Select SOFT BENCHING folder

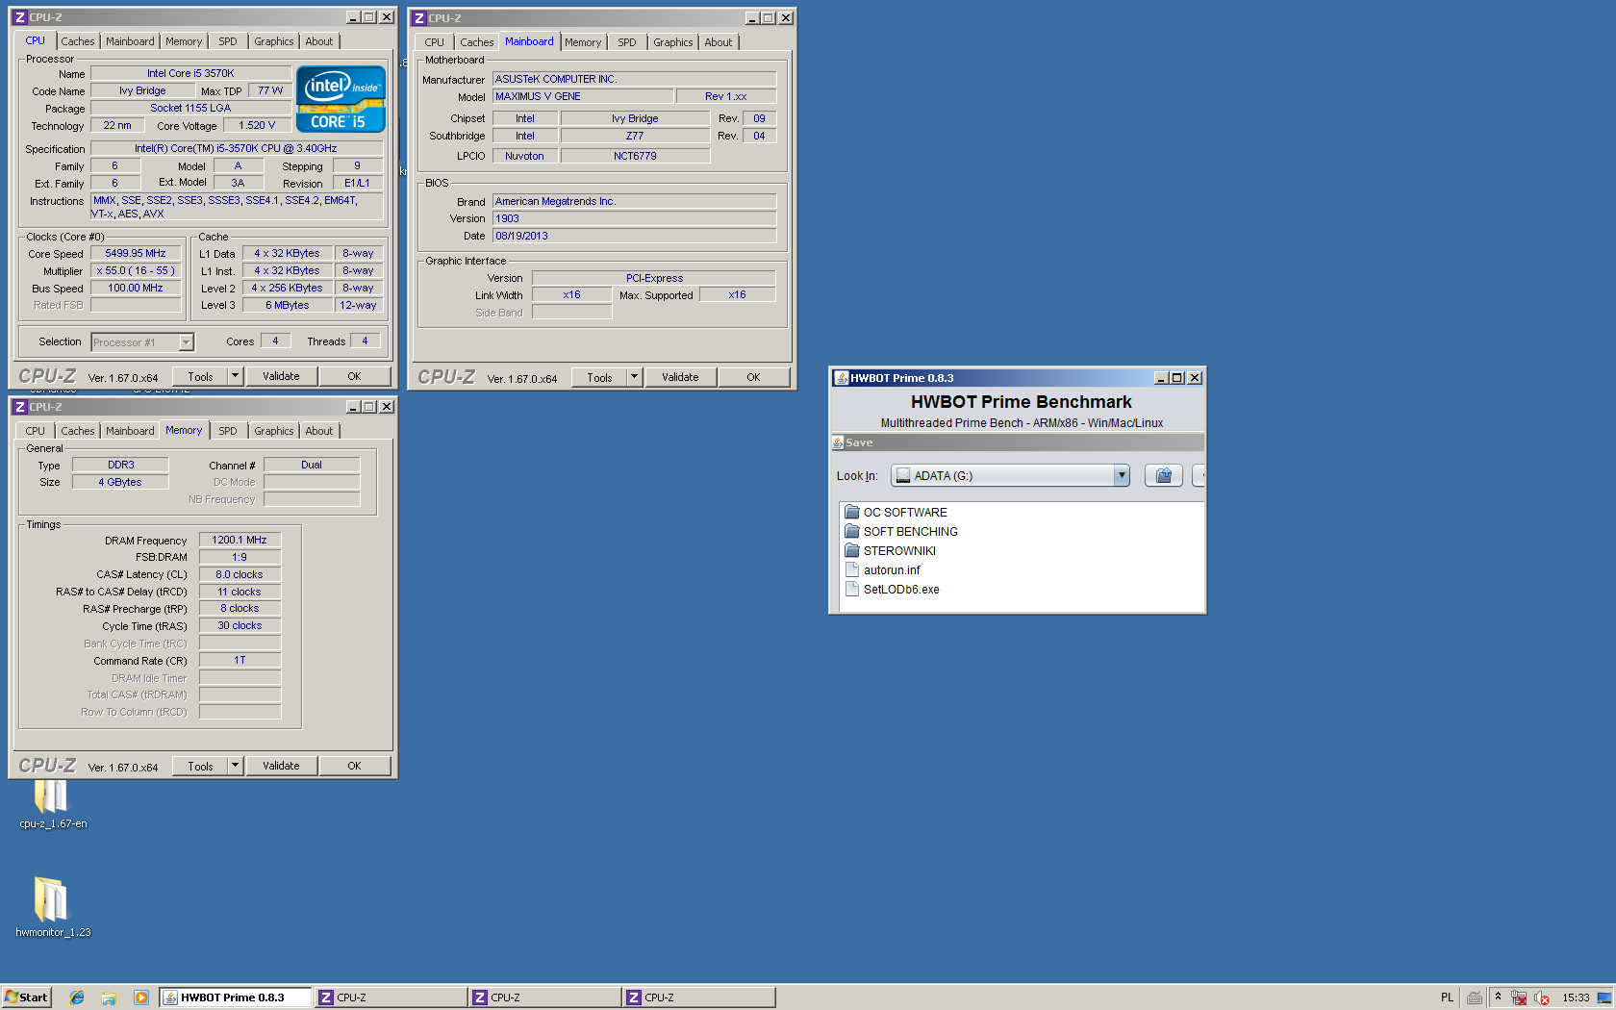pos(901,531)
